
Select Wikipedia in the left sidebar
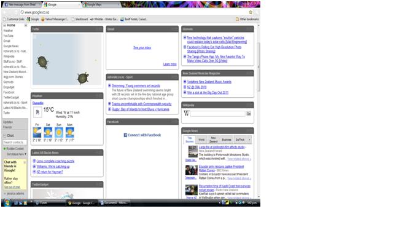9,57
